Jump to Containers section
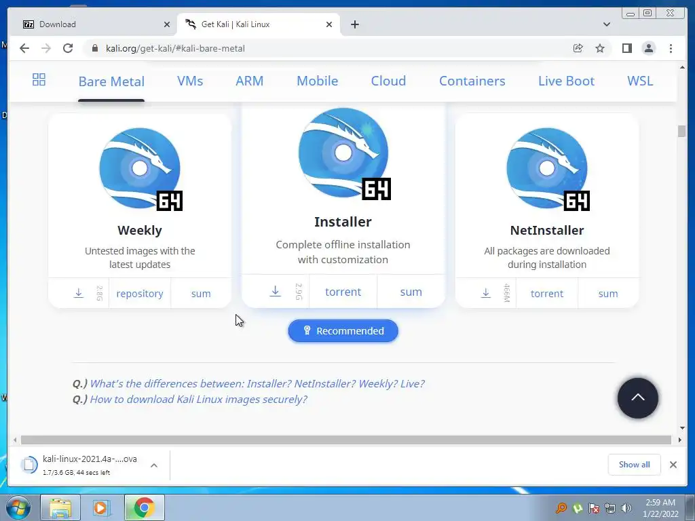This screenshot has width=695, height=521. pyautogui.click(x=472, y=81)
